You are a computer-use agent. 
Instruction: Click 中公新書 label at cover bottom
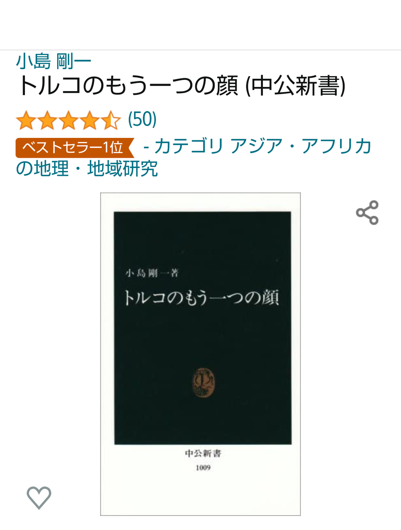tap(203, 454)
